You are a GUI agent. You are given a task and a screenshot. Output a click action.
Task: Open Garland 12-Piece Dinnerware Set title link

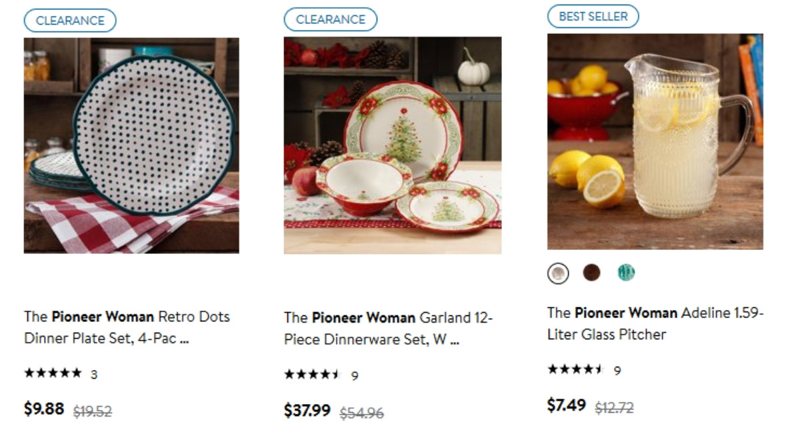pyautogui.click(x=388, y=328)
